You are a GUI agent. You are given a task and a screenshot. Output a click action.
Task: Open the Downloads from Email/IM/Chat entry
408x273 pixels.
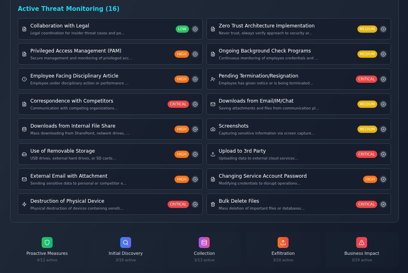click(x=256, y=101)
